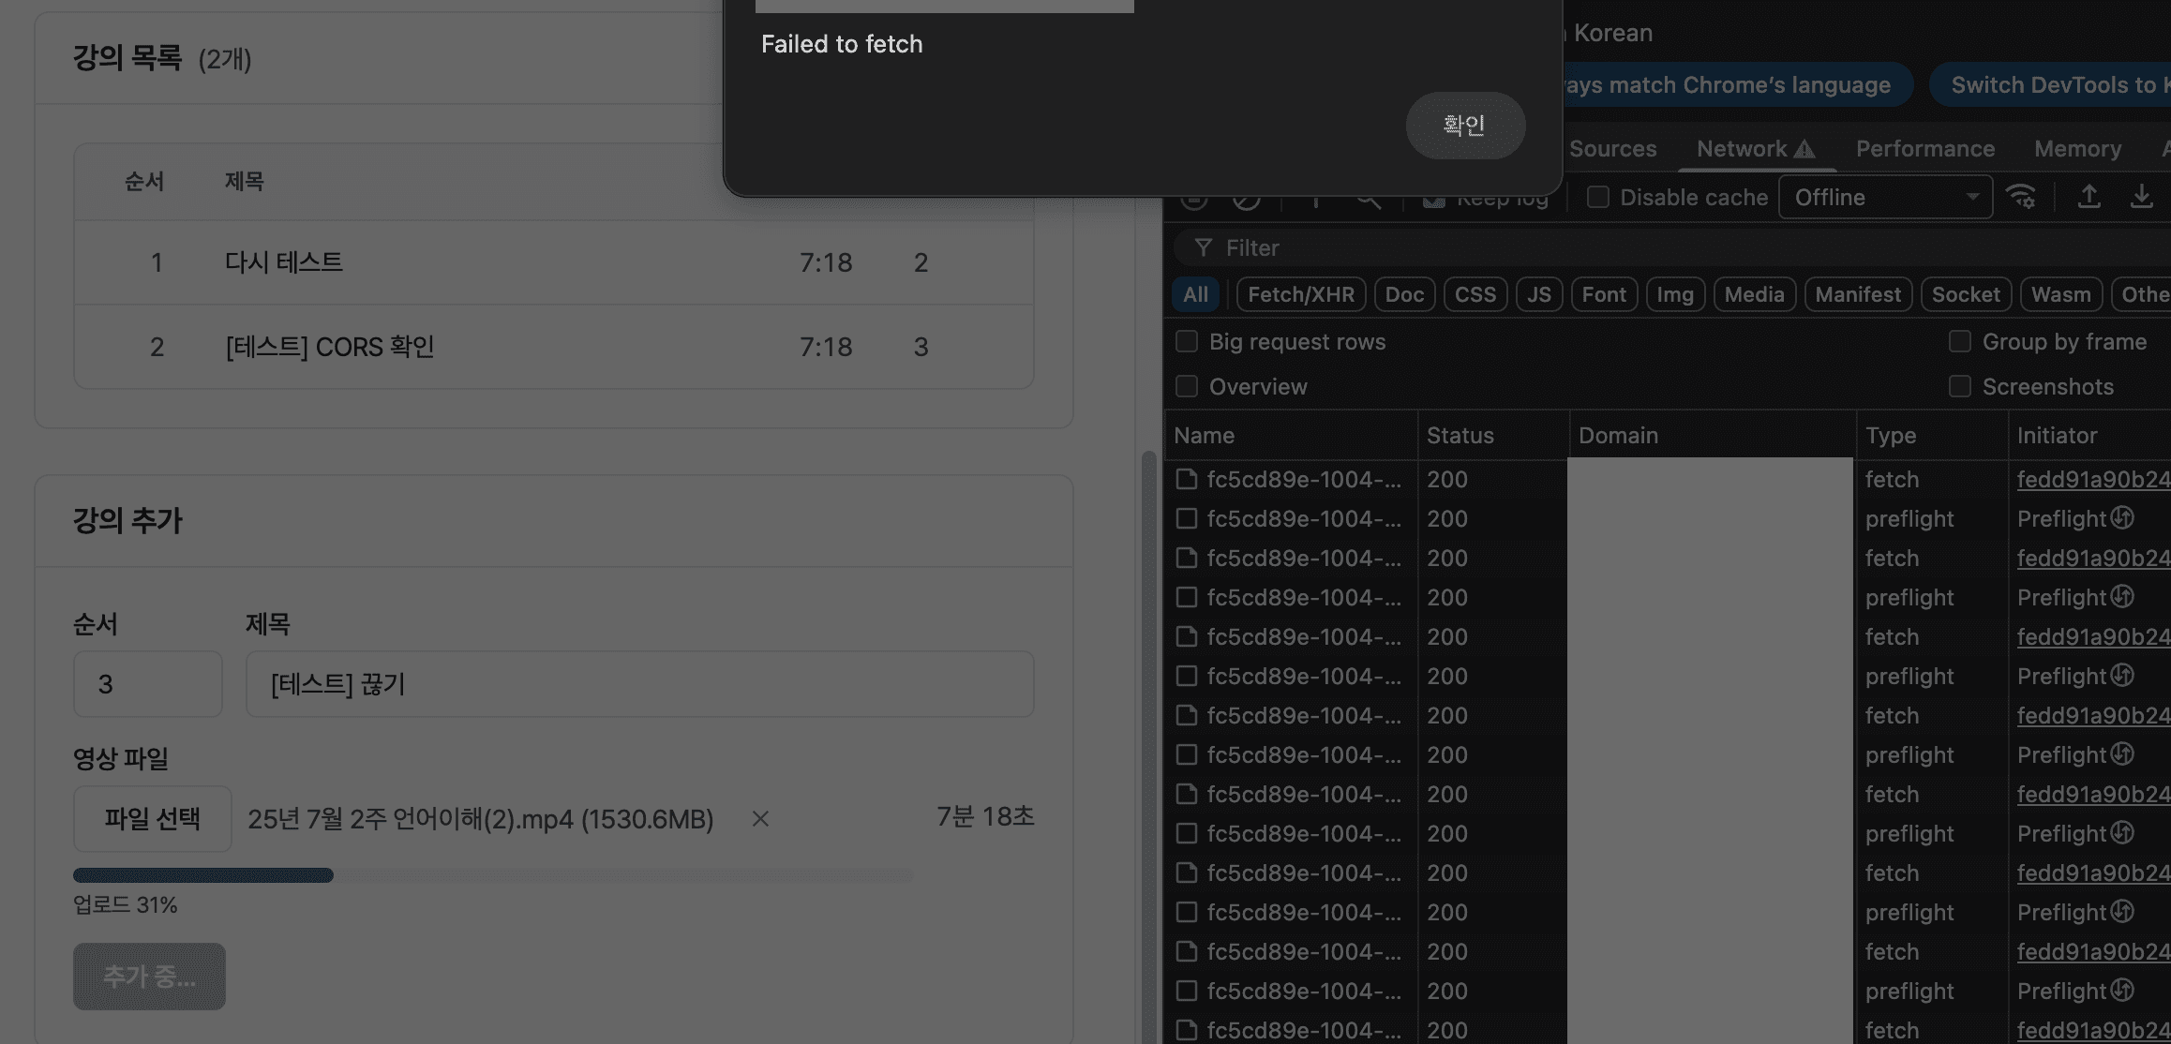Click the 파일 선택 file chooser button
The width and height of the screenshot is (2171, 1044).
pyautogui.click(x=153, y=819)
